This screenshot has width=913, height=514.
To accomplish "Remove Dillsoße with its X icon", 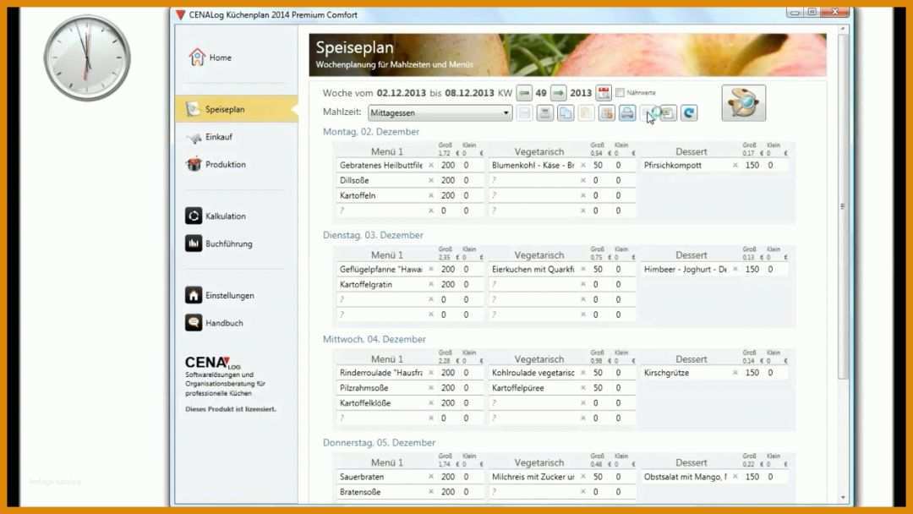I will click(x=431, y=180).
